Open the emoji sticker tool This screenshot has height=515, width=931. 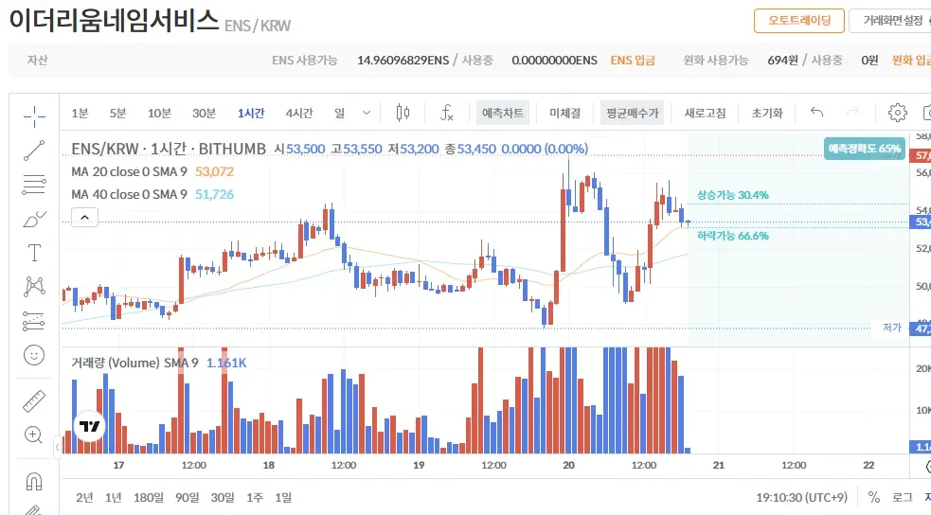click(x=34, y=355)
